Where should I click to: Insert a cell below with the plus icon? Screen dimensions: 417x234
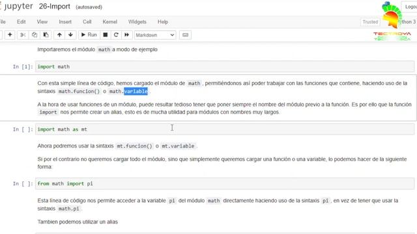[10, 34]
